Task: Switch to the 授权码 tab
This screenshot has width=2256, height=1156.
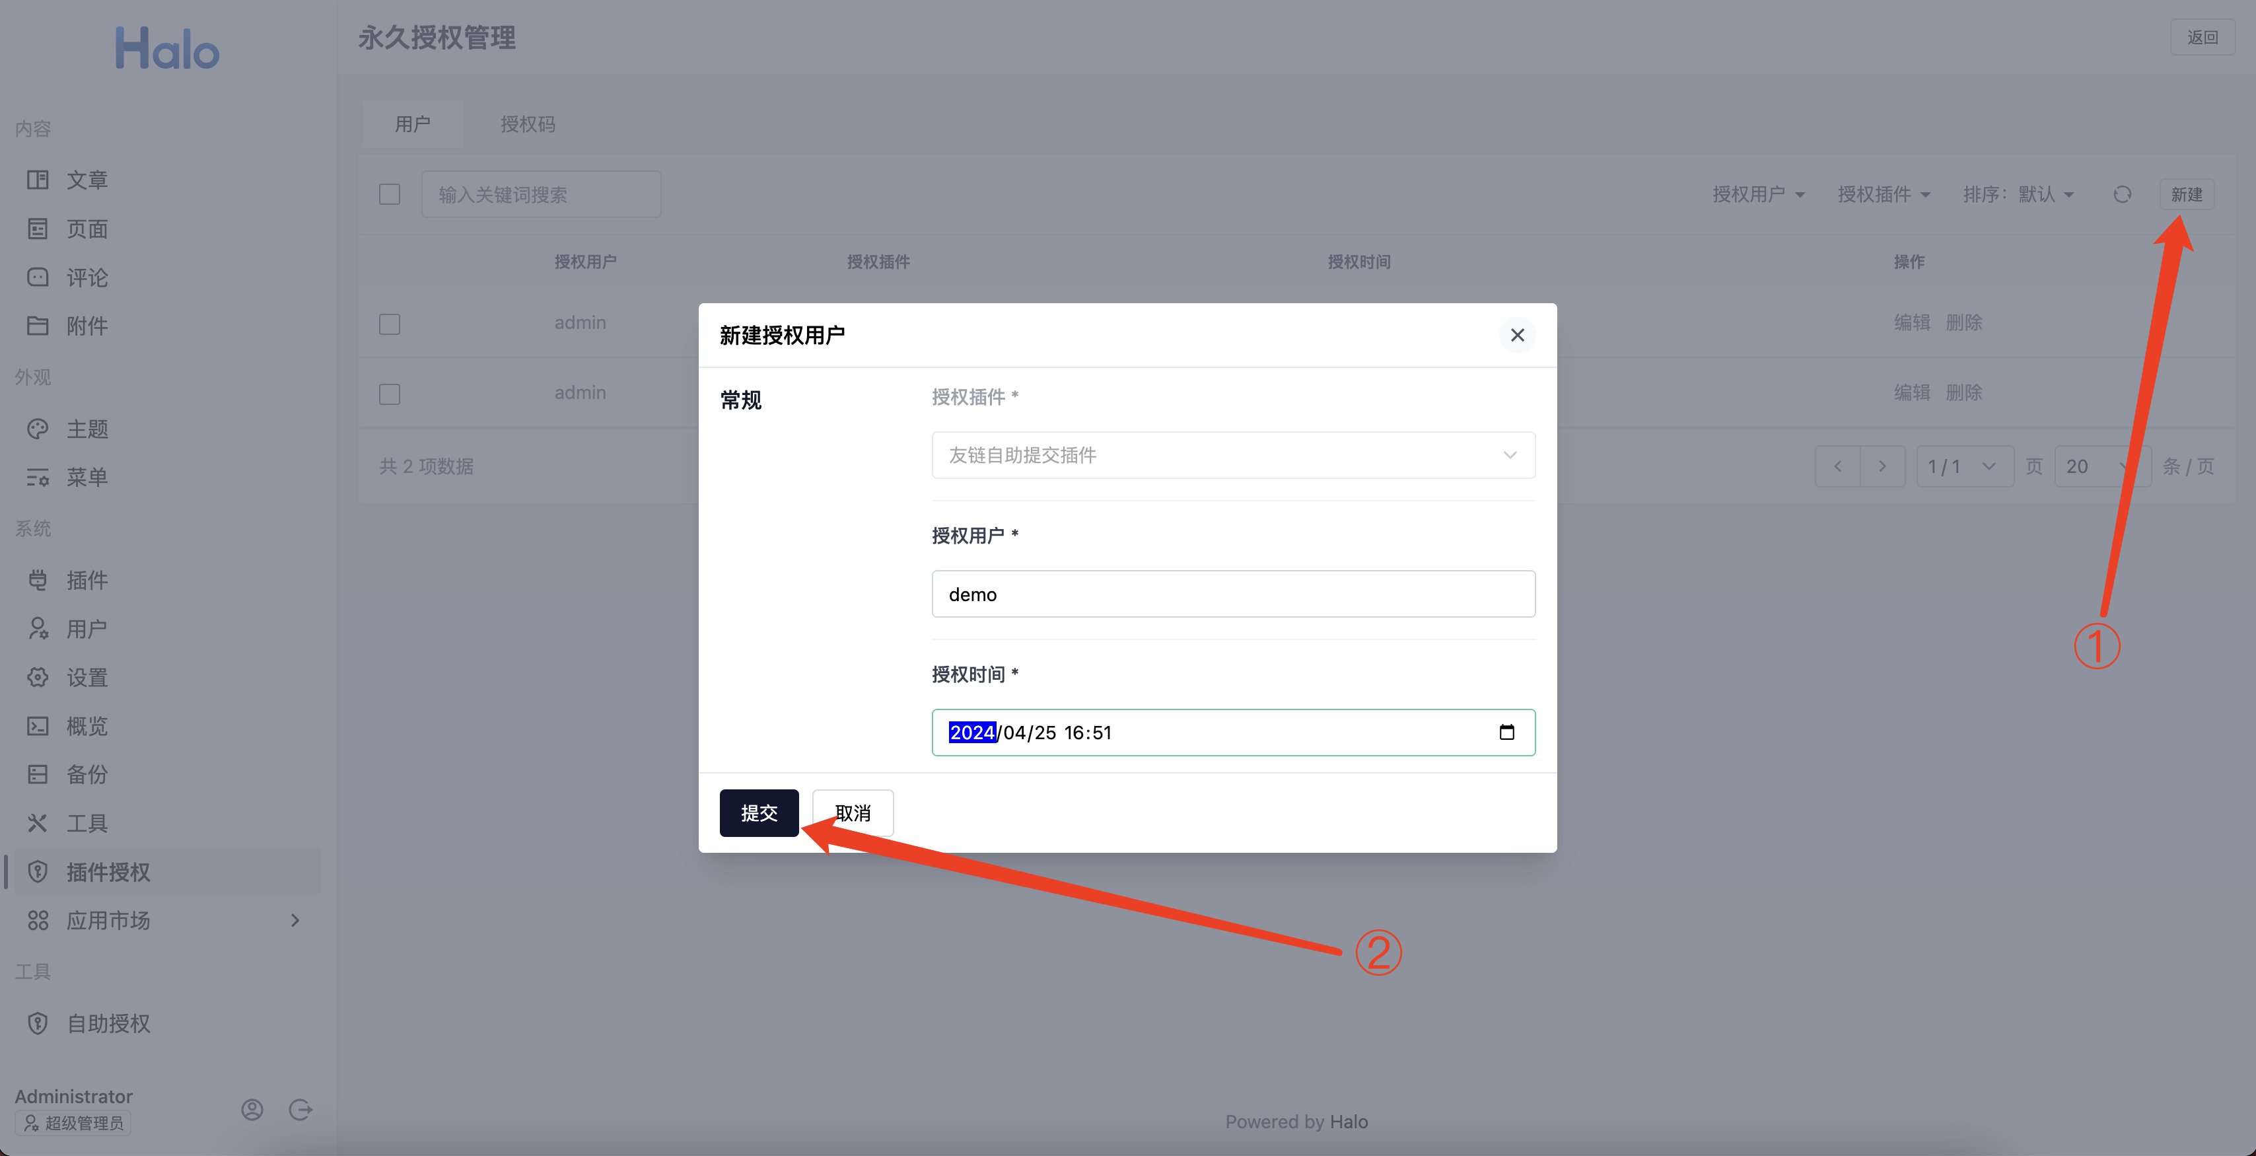Action: [527, 124]
